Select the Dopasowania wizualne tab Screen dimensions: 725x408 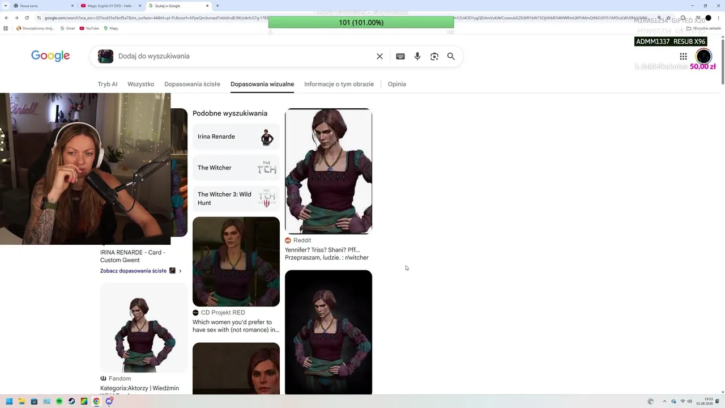(262, 84)
